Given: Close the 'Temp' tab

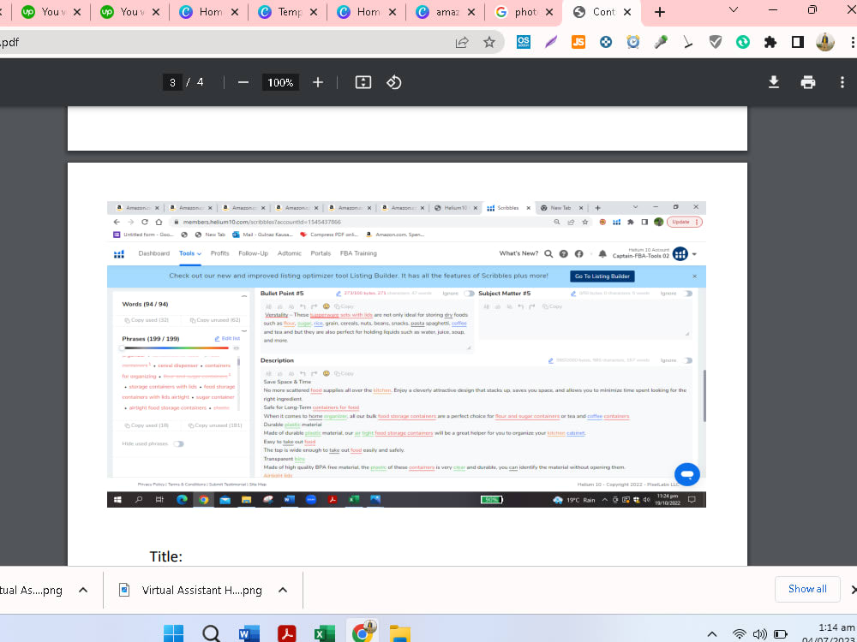Looking at the screenshot, I should 313,12.
